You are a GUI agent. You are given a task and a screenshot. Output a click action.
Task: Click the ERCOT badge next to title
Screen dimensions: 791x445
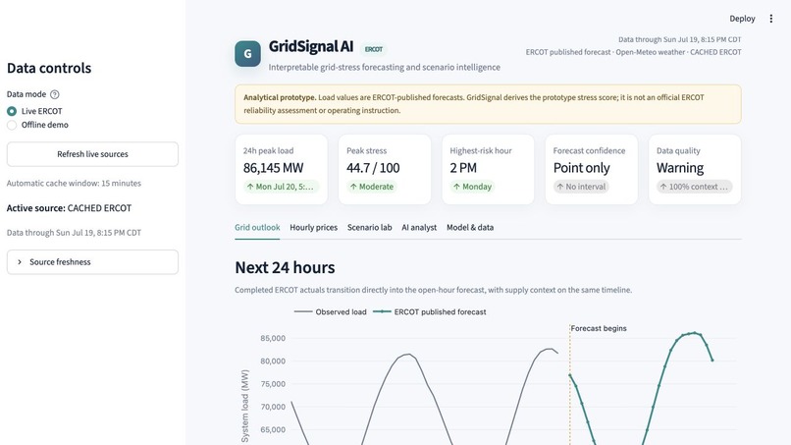374,49
